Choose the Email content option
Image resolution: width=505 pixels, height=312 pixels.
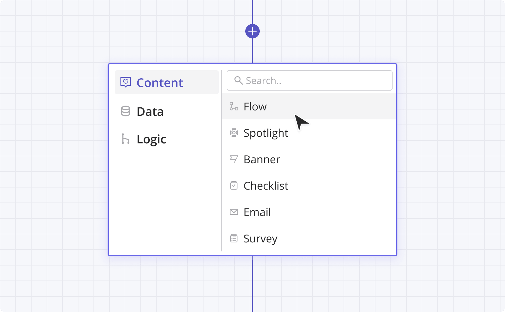[257, 212]
